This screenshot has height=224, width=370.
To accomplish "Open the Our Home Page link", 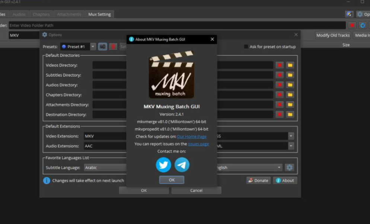I will pos(192,136).
